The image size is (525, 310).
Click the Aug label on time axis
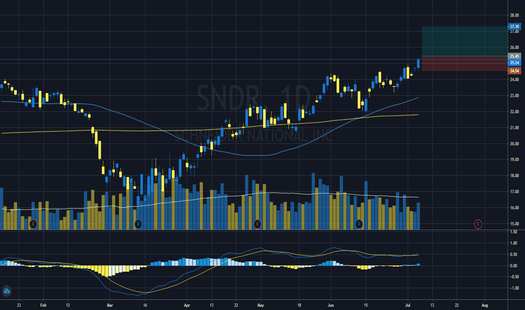point(485,305)
